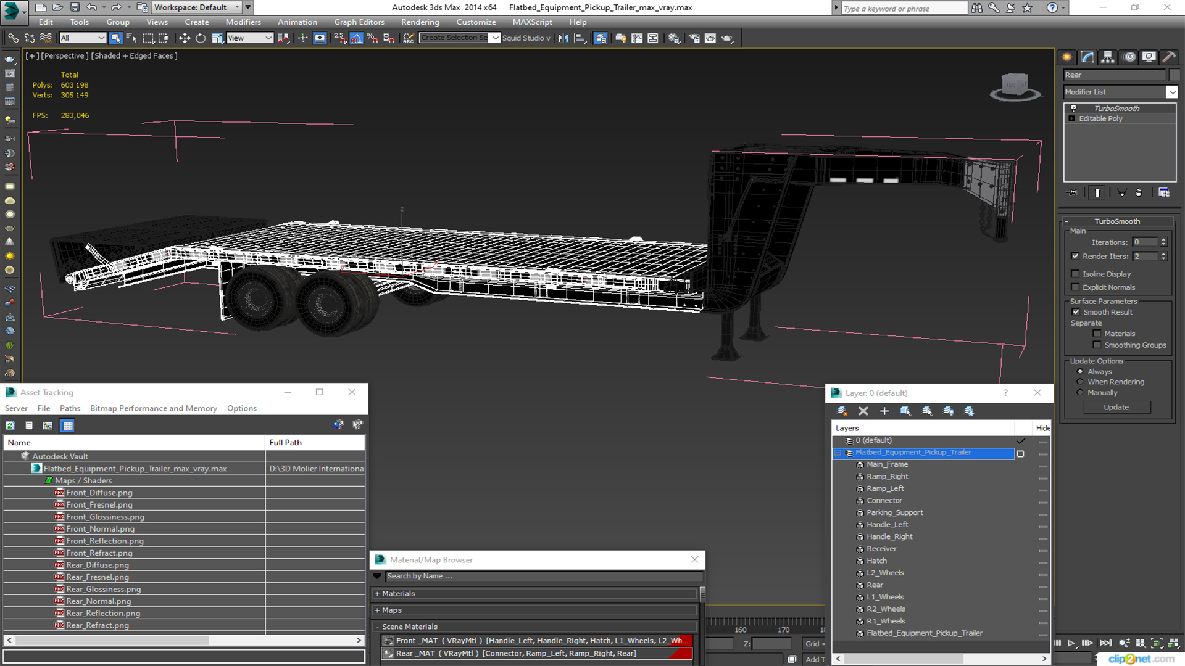Open the Create Selection Set dropdown
Viewport: 1185px width, 666px height.
click(x=460, y=38)
